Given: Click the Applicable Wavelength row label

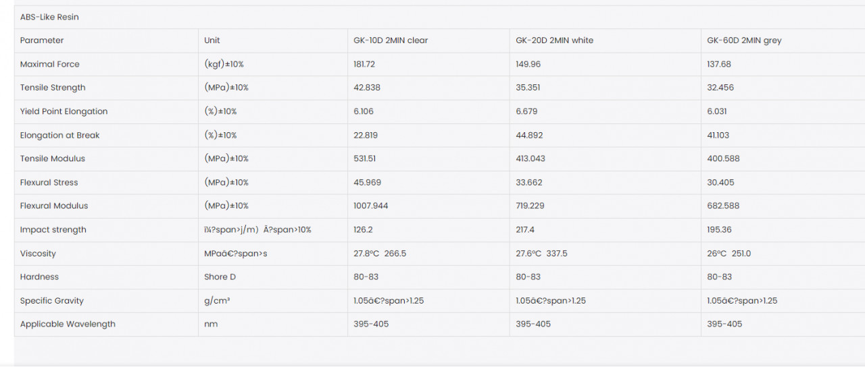Looking at the screenshot, I should tap(68, 324).
